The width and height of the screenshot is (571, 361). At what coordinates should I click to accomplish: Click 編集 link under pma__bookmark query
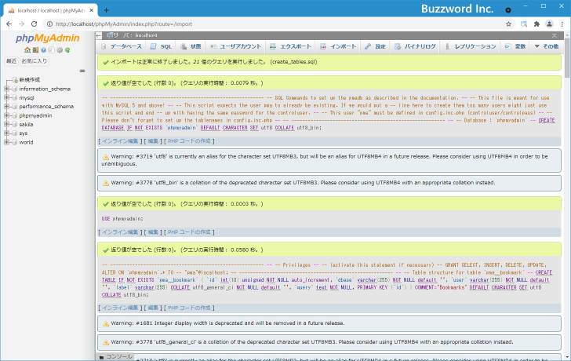pyautogui.click(x=153, y=308)
